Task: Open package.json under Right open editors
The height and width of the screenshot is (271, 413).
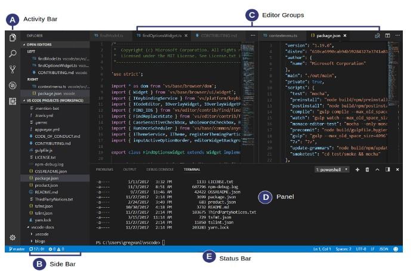Action: 56,94
